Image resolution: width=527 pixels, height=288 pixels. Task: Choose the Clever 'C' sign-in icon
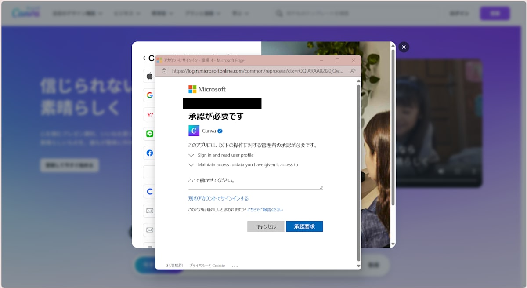(x=149, y=192)
